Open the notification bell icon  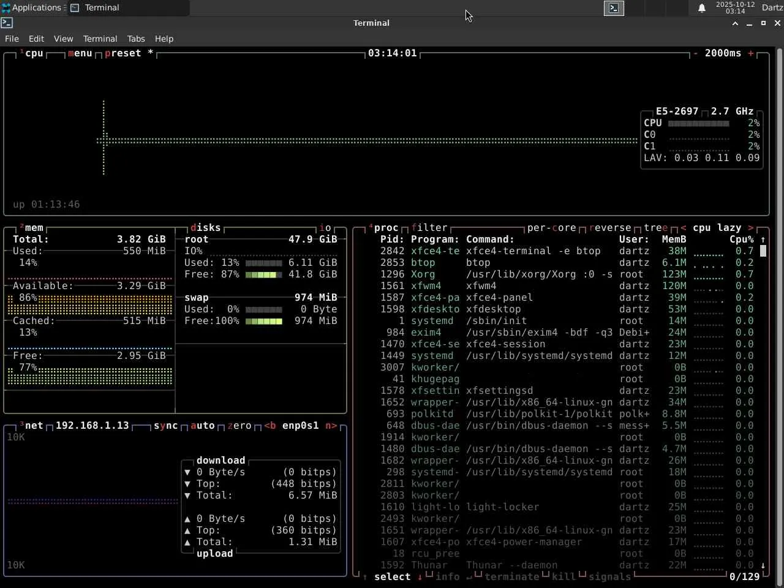[x=701, y=8]
